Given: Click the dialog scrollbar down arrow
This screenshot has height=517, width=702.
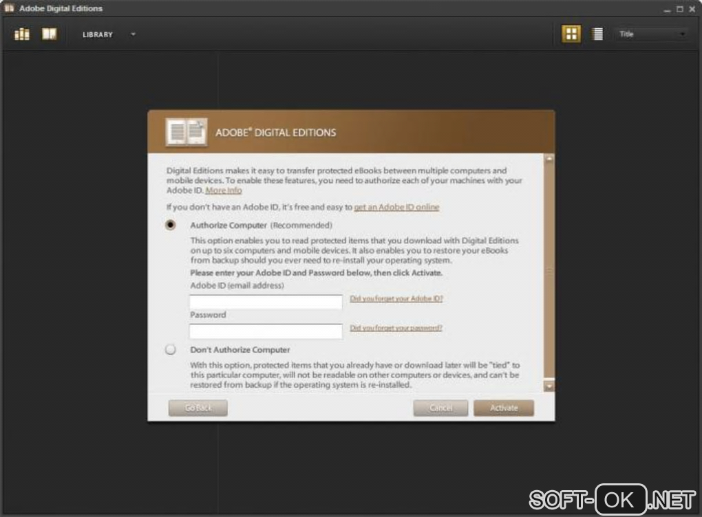Looking at the screenshot, I should 549,386.
